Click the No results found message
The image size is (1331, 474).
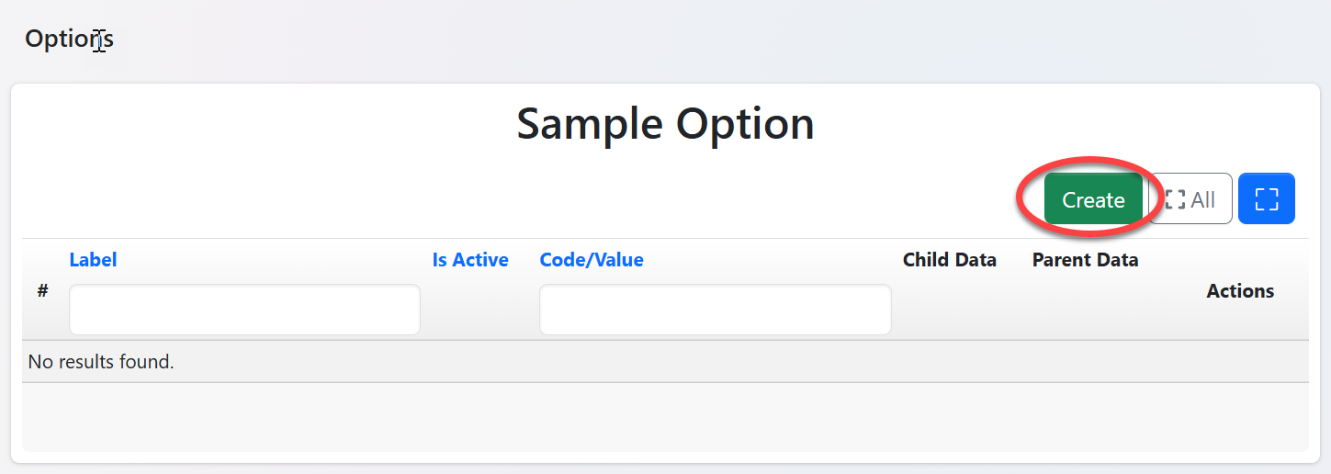click(101, 362)
